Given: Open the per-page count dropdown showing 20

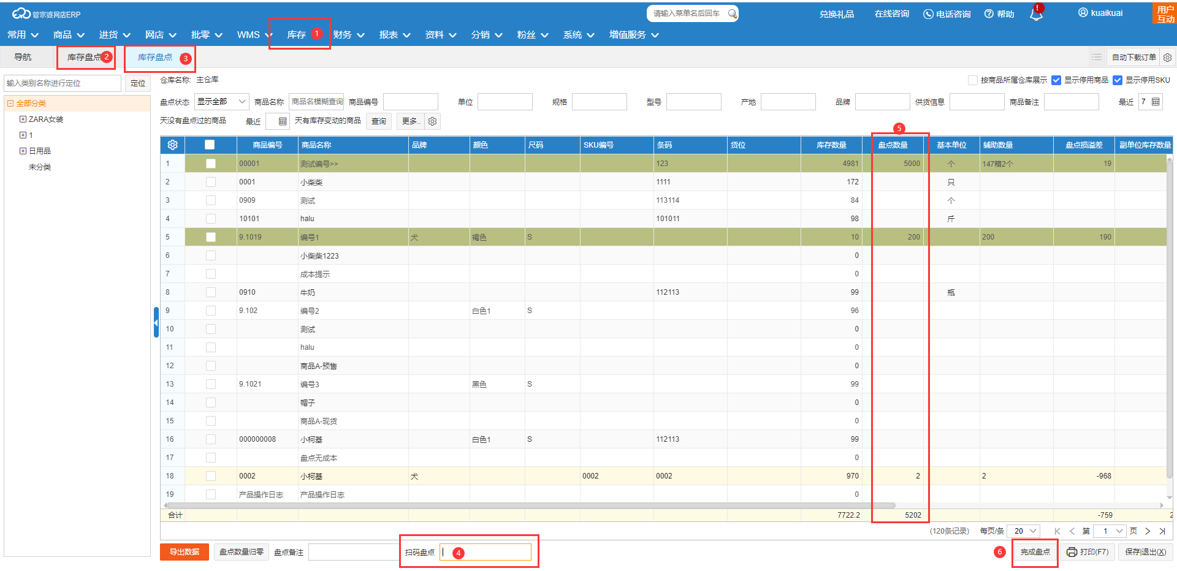Looking at the screenshot, I should tap(1024, 531).
